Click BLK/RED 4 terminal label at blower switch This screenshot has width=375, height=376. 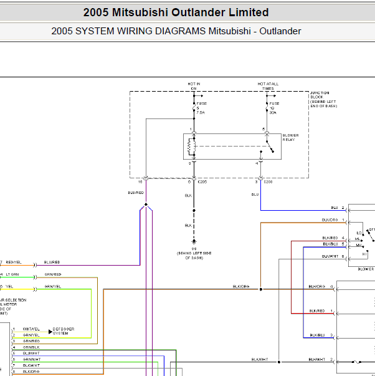coord(333,238)
